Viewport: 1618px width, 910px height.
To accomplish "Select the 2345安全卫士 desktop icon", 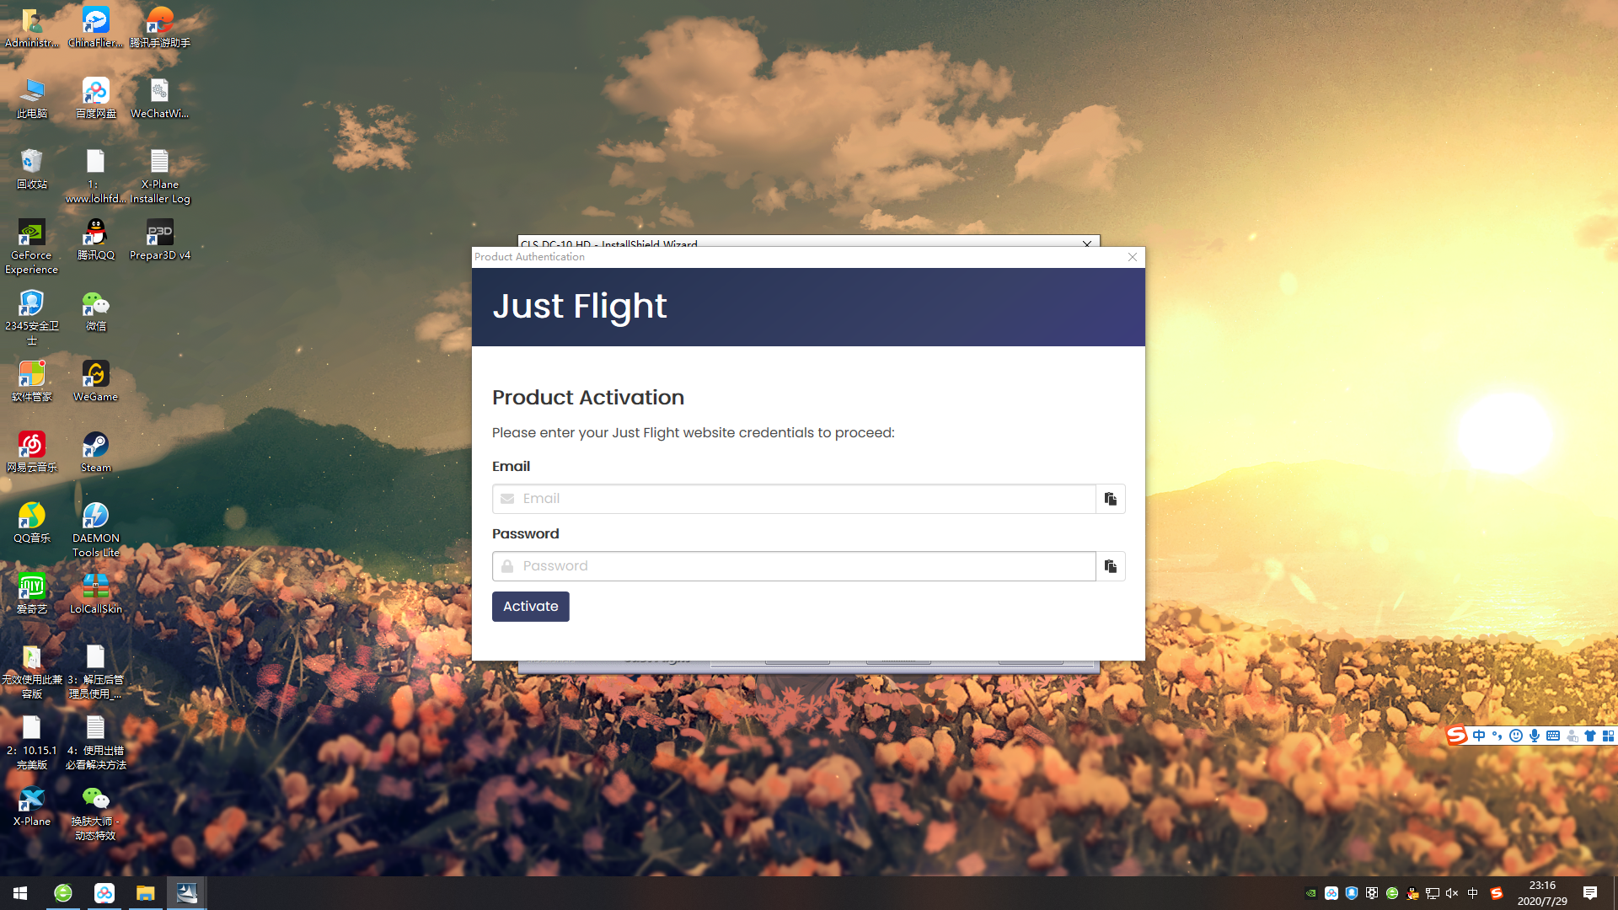I will pos(32,317).
